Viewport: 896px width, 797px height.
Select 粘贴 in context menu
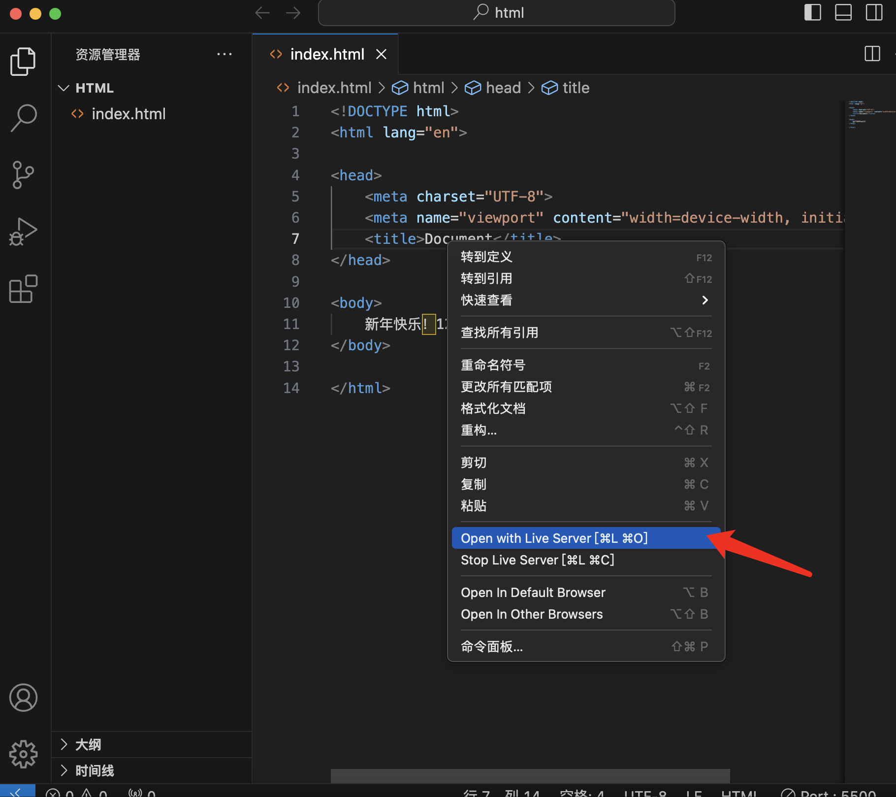click(x=586, y=506)
